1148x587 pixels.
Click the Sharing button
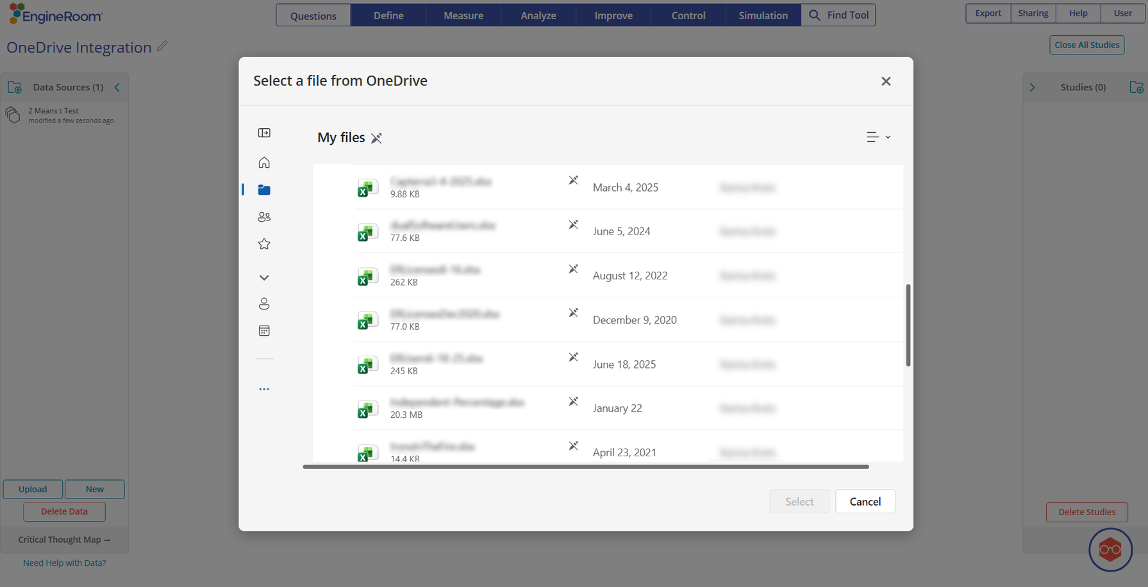click(1033, 13)
